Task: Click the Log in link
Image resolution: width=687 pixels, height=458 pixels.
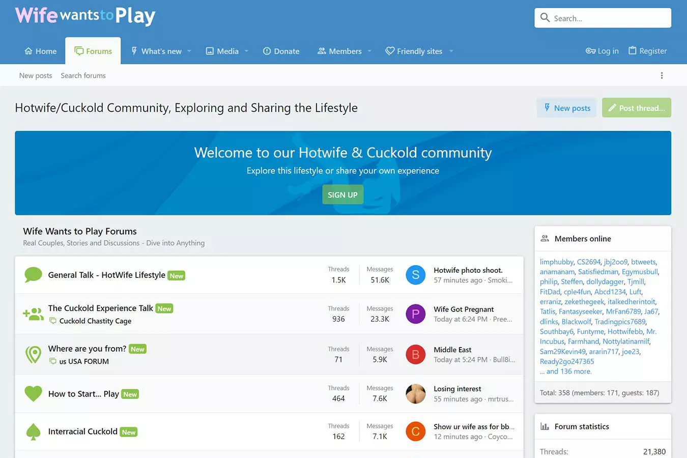Action: tap(602, 51)
